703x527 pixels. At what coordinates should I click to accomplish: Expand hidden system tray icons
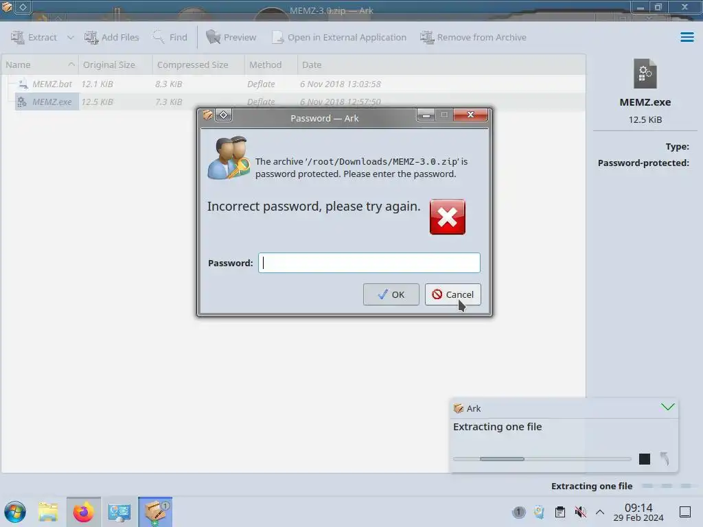click(600, 512)
